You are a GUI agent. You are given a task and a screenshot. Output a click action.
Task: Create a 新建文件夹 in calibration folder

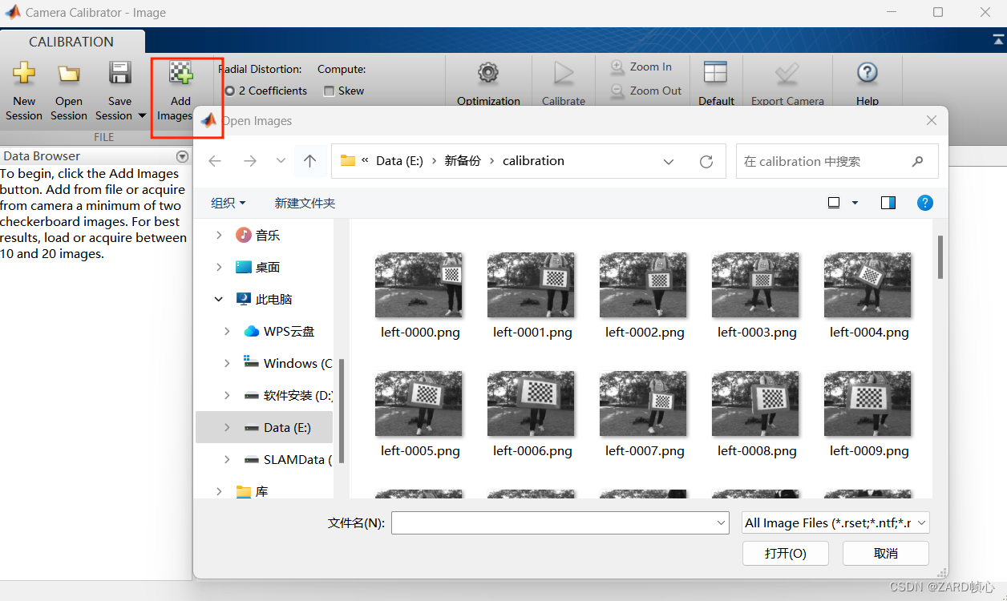click(305, 203)
